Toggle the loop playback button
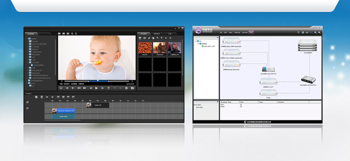Screen dimensions: 350x161 click(108, 88)
